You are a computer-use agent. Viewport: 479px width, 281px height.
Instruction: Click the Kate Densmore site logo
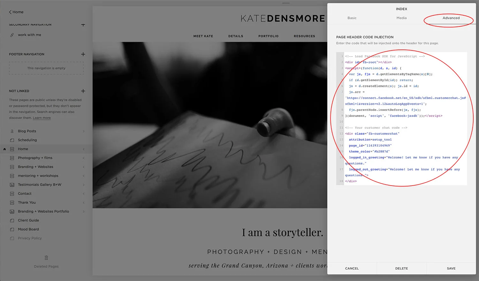(283, 19)
